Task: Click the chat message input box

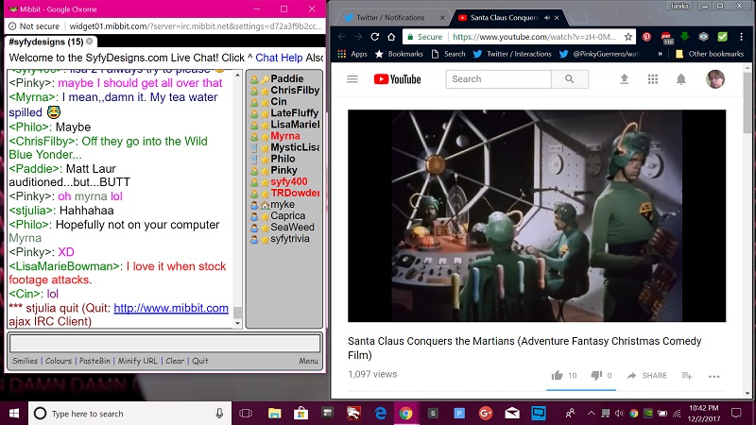Action: 164,344
